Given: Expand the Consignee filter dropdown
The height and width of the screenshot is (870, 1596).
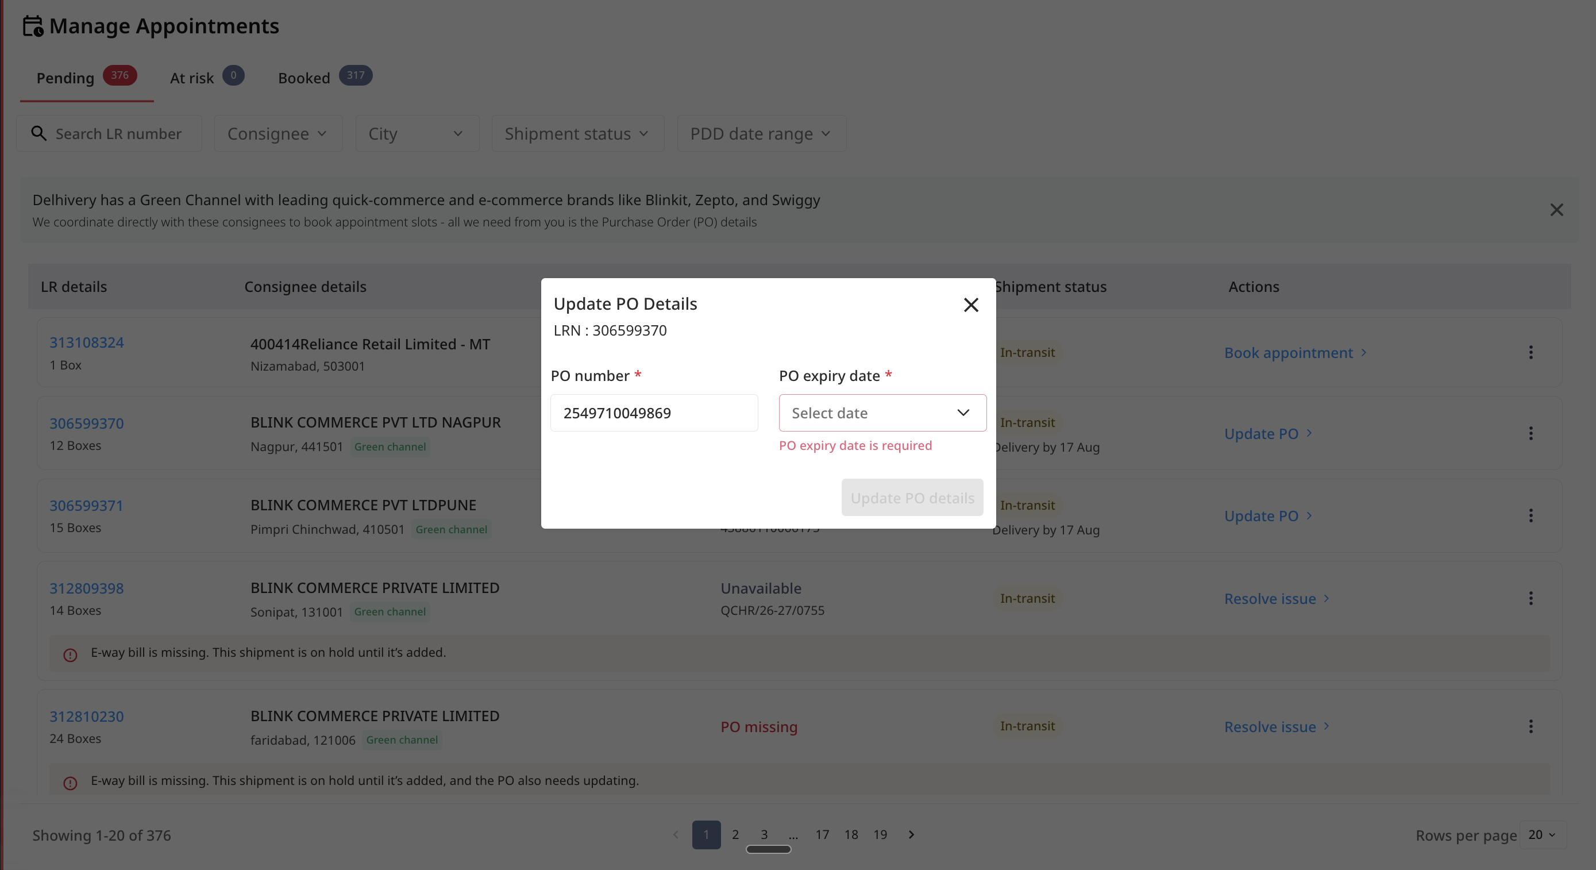Looking at the screenshot, I should point(278,133).
